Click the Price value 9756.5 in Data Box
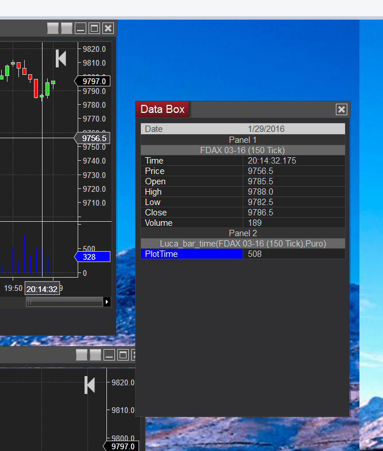The height and width of the screenshot is (451, 383). [x=261, y=171]
